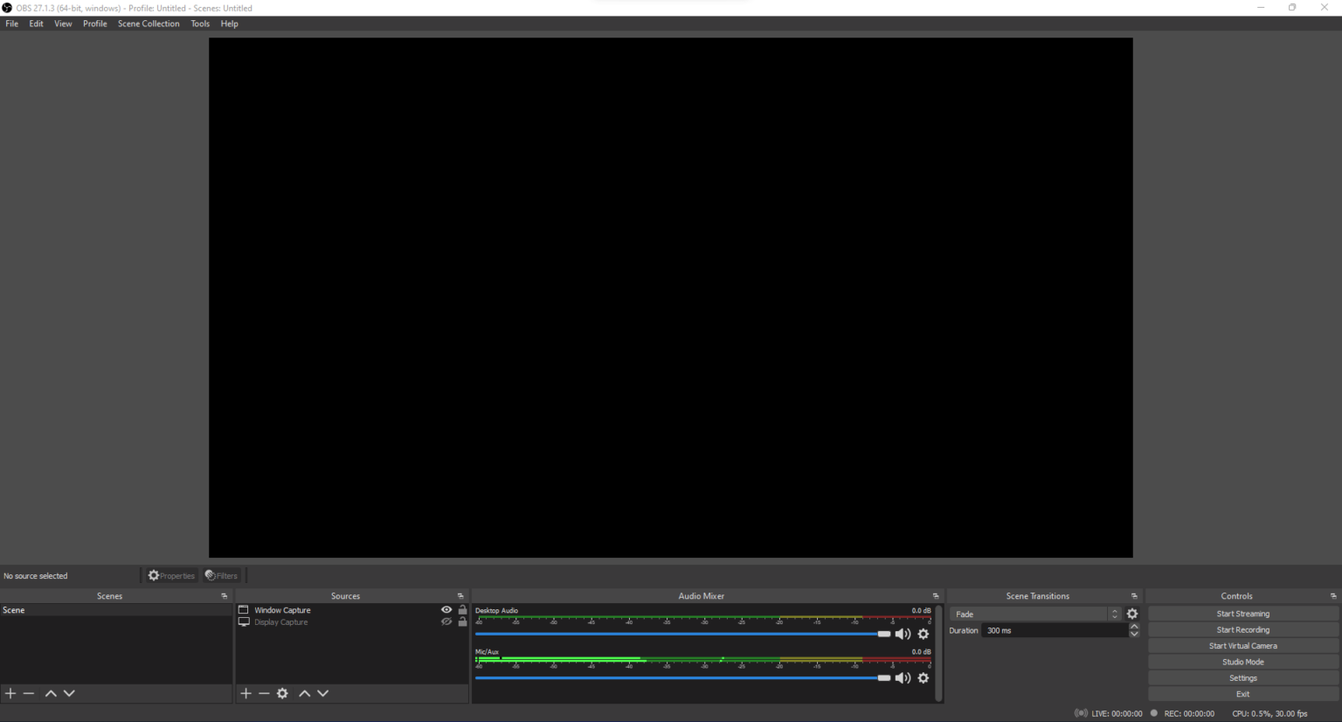Increase Duration using the stepper arrow
The height and width of the screenshot is (722, 1342).
tap(1134, 626)
